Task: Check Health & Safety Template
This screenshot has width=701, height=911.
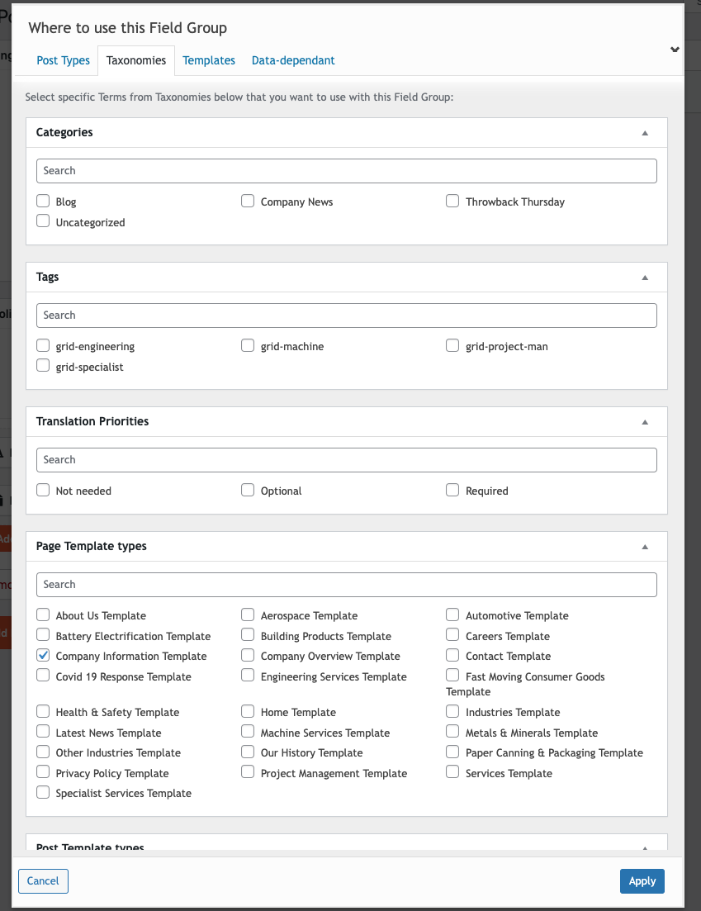Action: coord(43,711)
